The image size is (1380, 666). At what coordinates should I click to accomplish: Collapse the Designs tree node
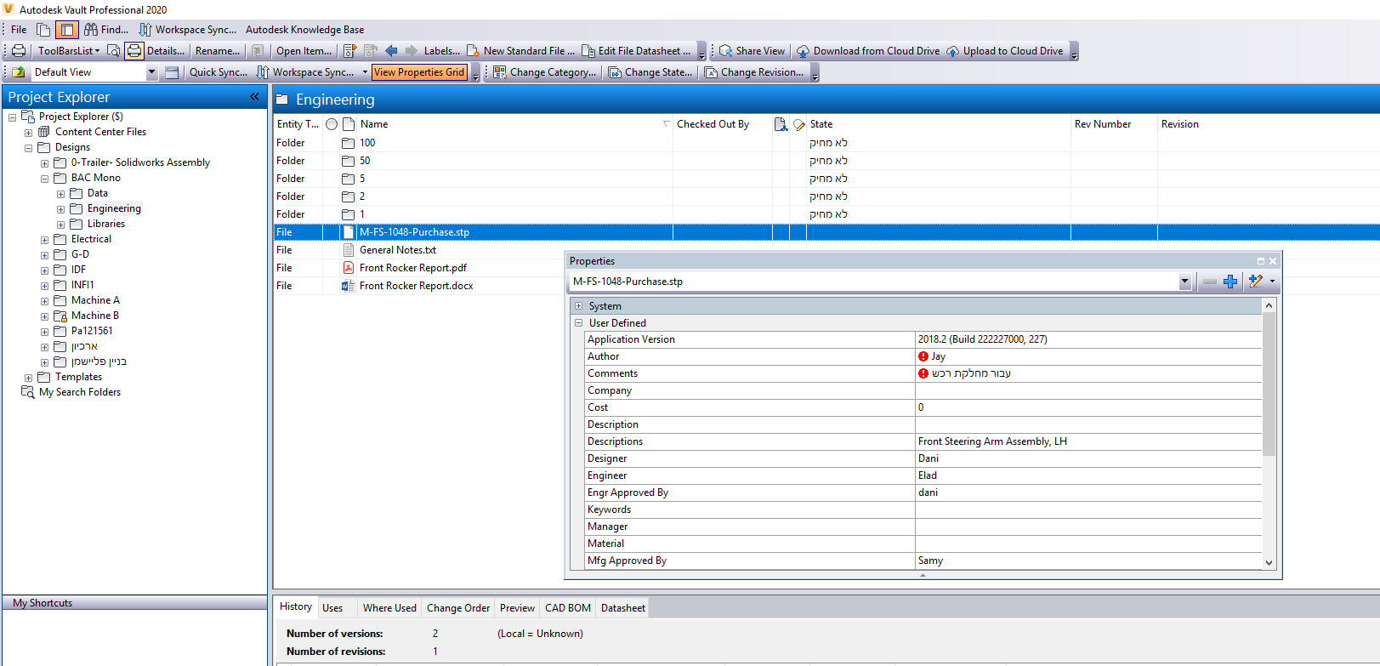[x=28, y=148]
